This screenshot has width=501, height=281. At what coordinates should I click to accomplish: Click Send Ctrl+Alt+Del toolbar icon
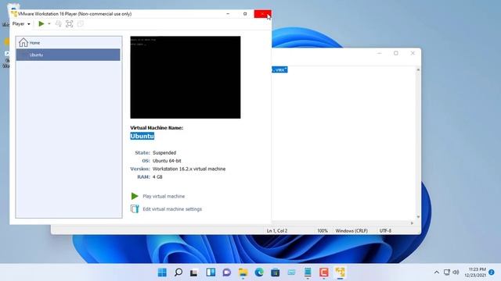[59, 24]
